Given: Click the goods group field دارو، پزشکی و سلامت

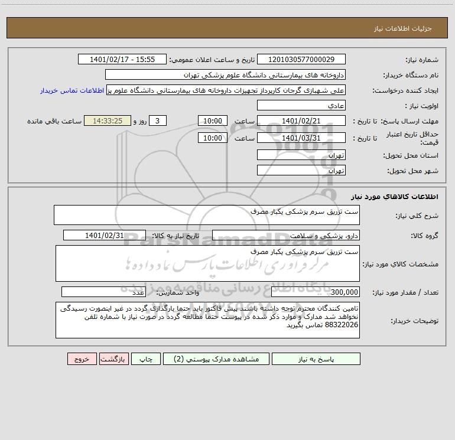Looking at the screenshot, I should click(286, 236).
